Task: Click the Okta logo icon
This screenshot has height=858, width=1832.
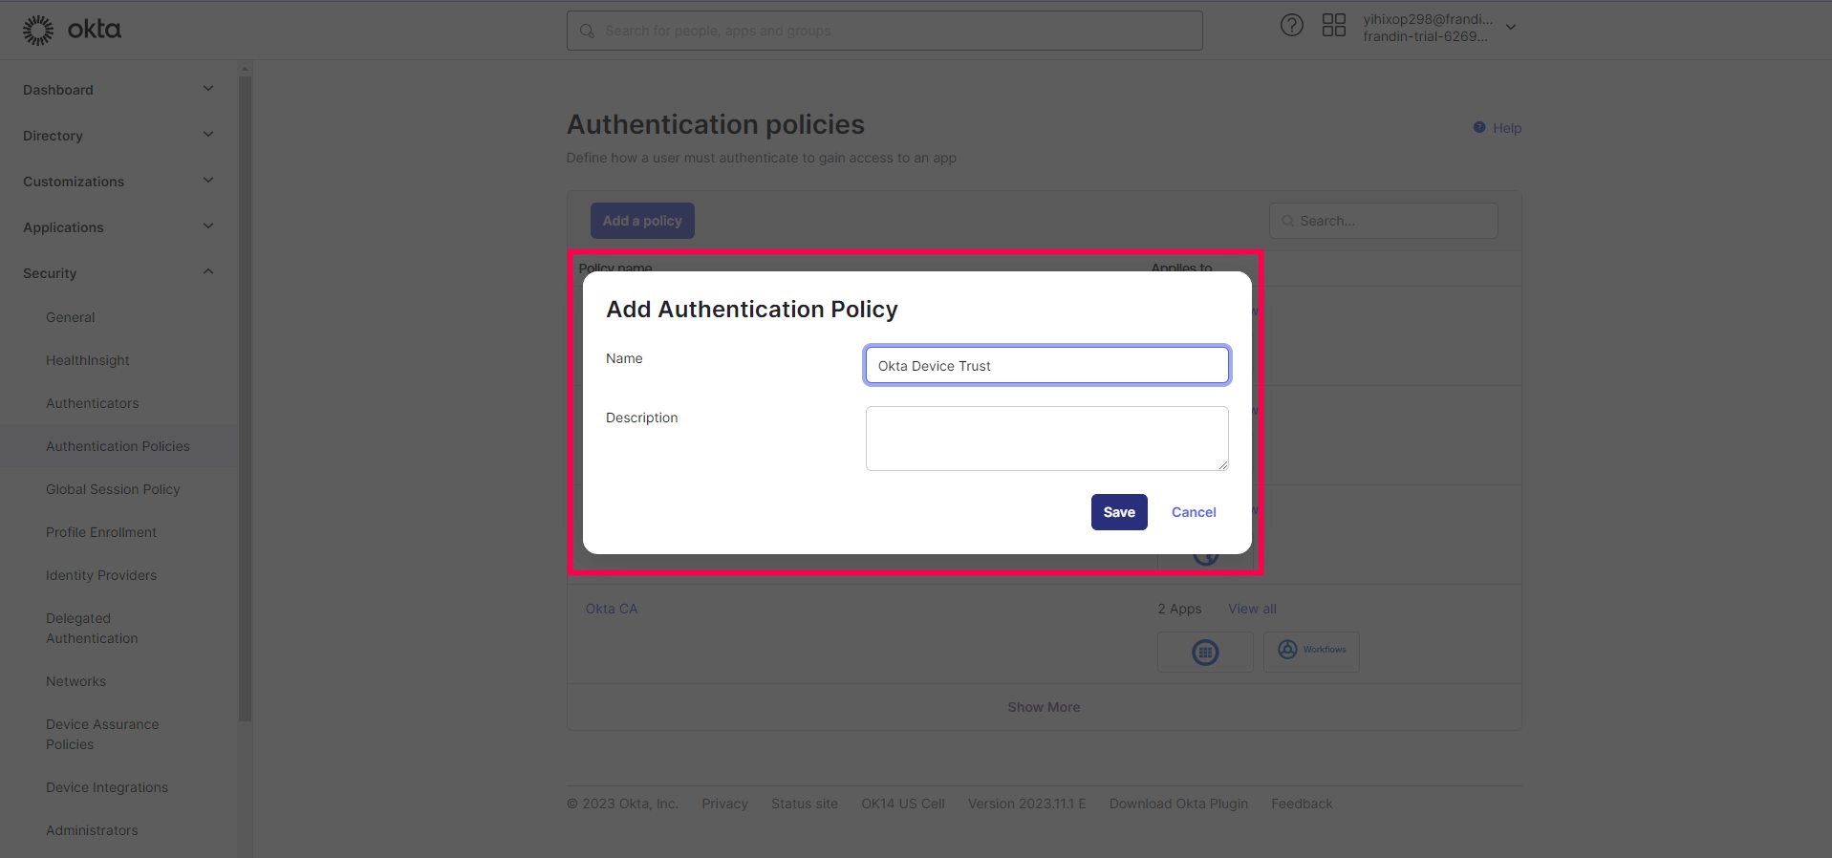Action: click(39, 31)
